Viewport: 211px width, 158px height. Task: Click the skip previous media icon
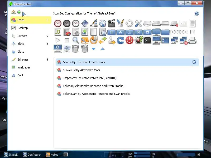[x=174, y=32]
